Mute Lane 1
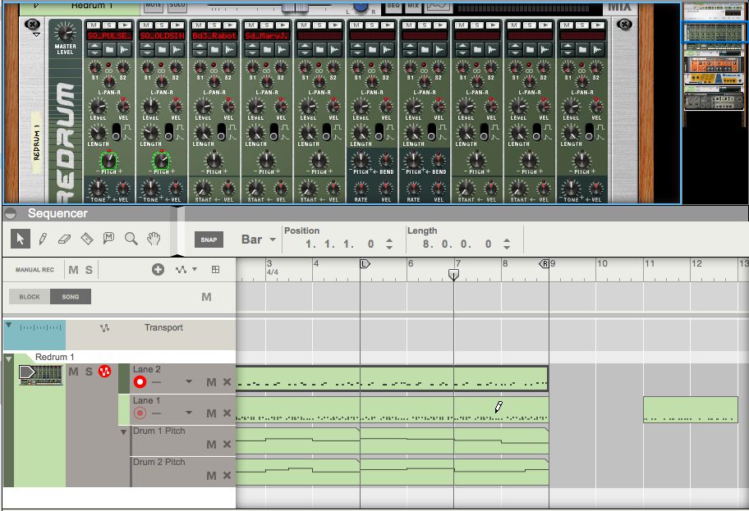 coord(211,413)
